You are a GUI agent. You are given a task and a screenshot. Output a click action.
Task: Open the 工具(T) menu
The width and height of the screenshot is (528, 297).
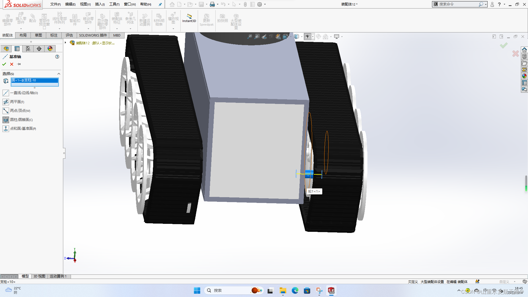coord(114,4)
